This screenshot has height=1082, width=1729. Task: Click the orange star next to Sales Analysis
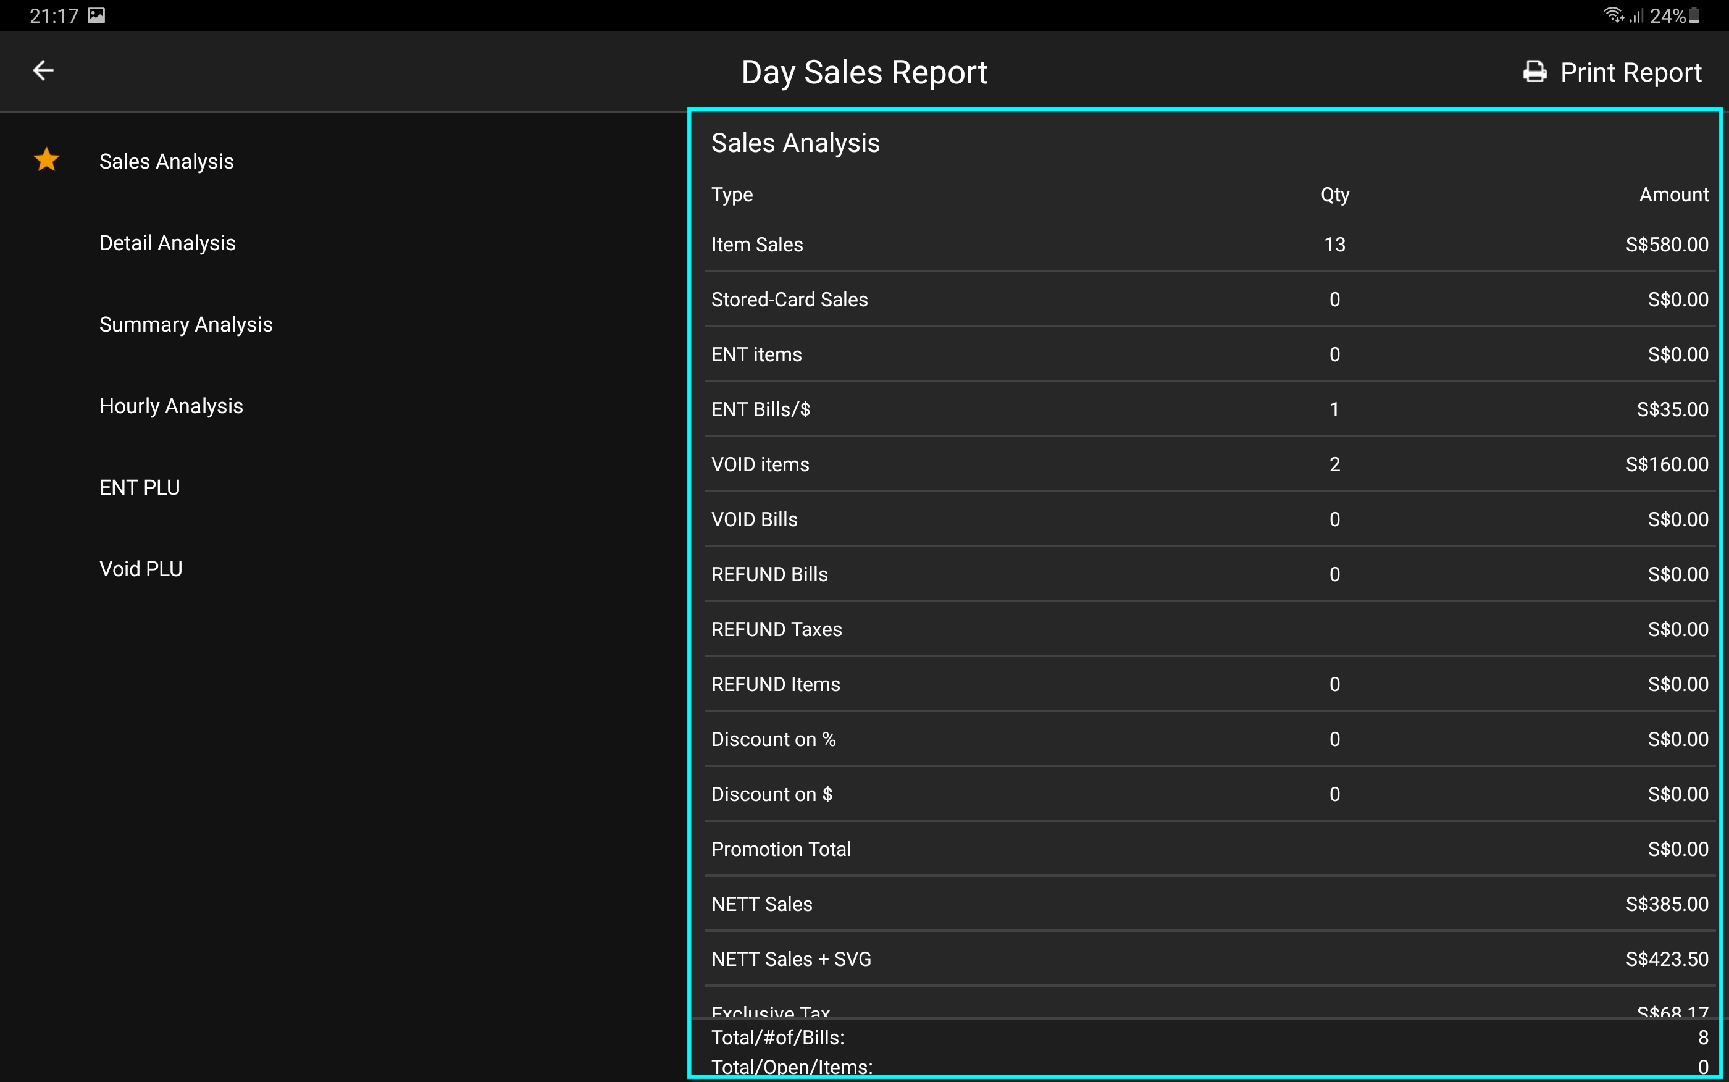point(46,159)
